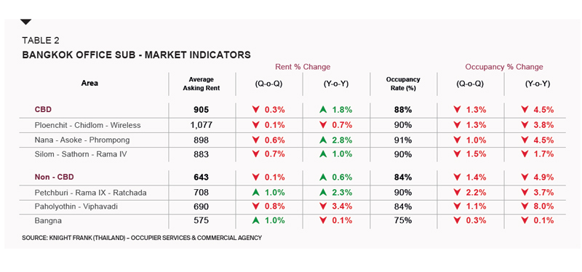The width and height of the screenshot is (582, 272).
Task: Select the CBD row label
Action: 43,110
